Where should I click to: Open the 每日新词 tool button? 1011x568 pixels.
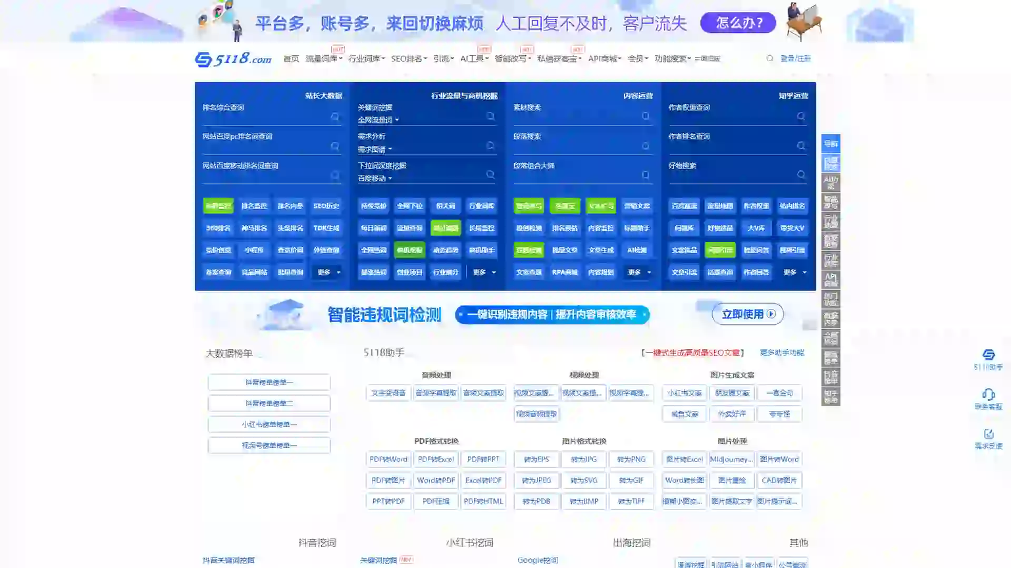(x=373, y=228)
